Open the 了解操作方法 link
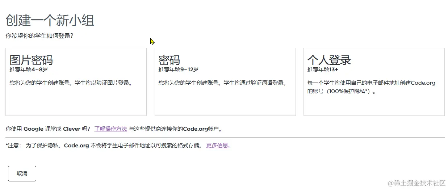This screenshot has width=448, height=189. tap(110, 129)
